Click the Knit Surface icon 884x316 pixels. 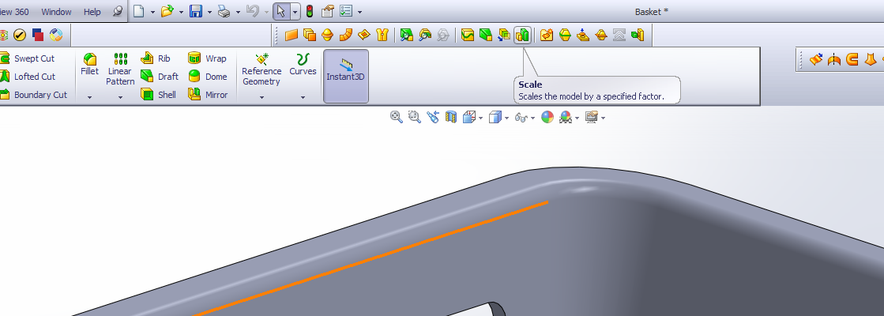click(382, 36)
